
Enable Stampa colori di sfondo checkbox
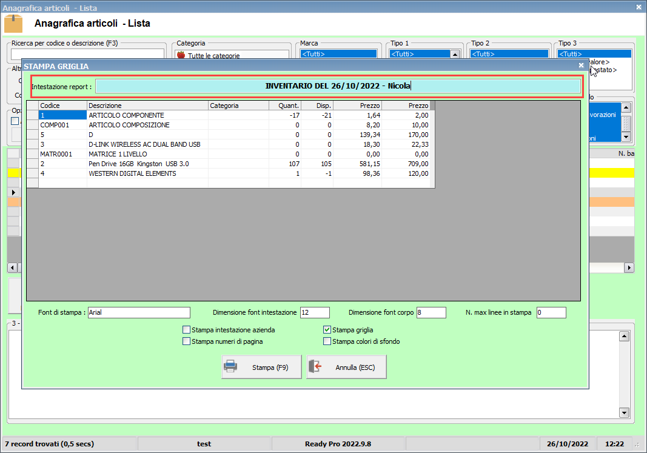(327, 341)
